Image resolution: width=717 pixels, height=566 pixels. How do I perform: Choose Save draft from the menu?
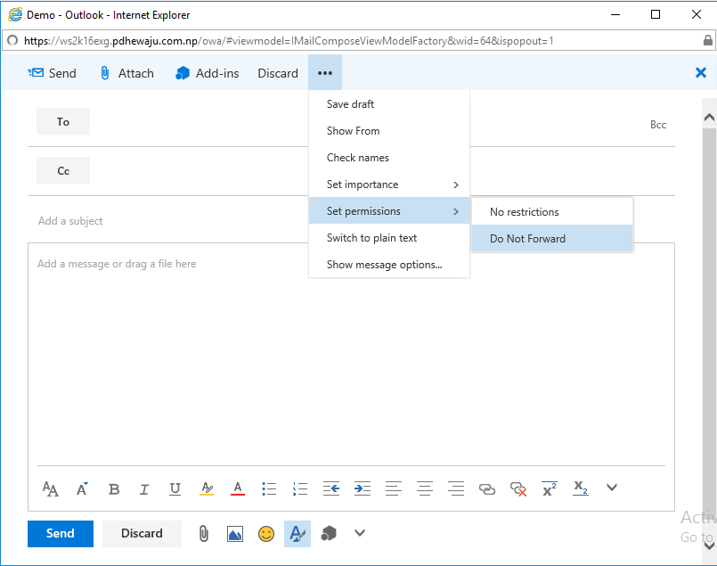389,104
